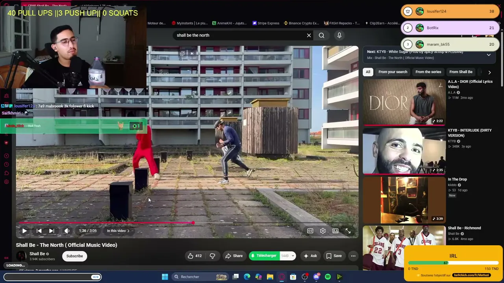Open the 'Shall Be - Richmond' title

tap(464, 228)
